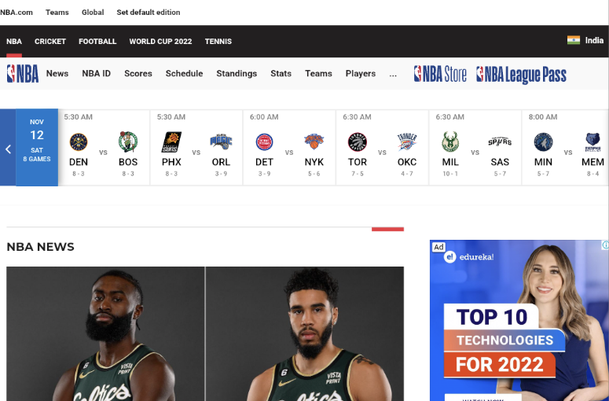Click the edureka logo in ad

click(469, 257)
